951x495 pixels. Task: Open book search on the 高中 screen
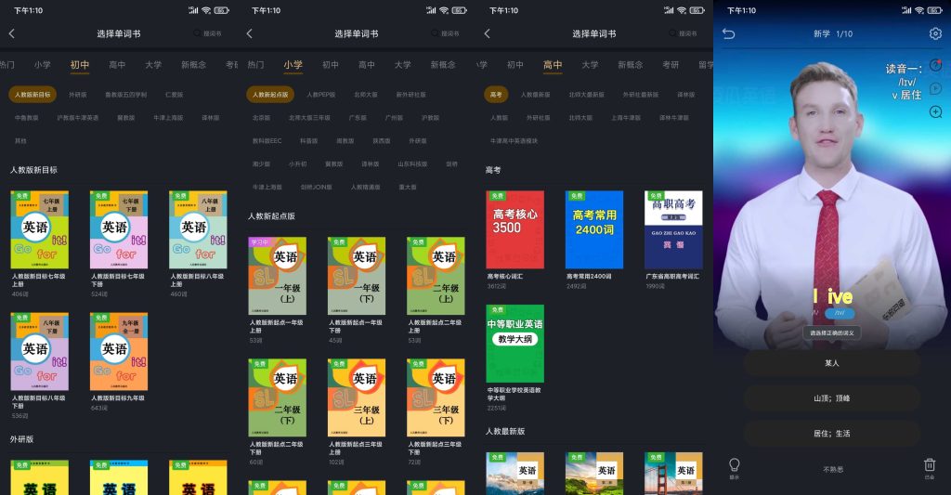pyautogui.click(x=683, y=33)
